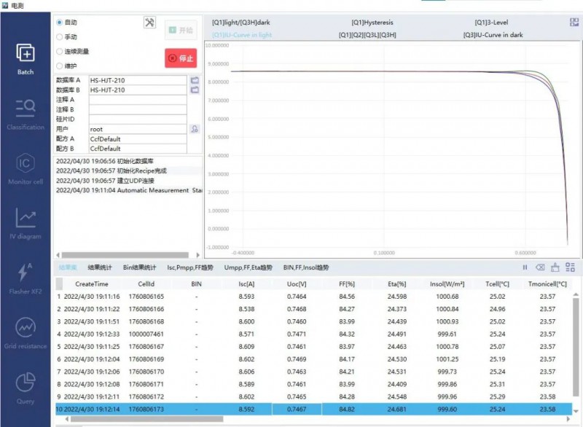Show the [Q1]Hysteresis chart

tap(372, 23)
